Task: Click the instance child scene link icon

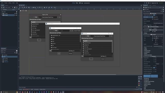Action: (4, 7)
